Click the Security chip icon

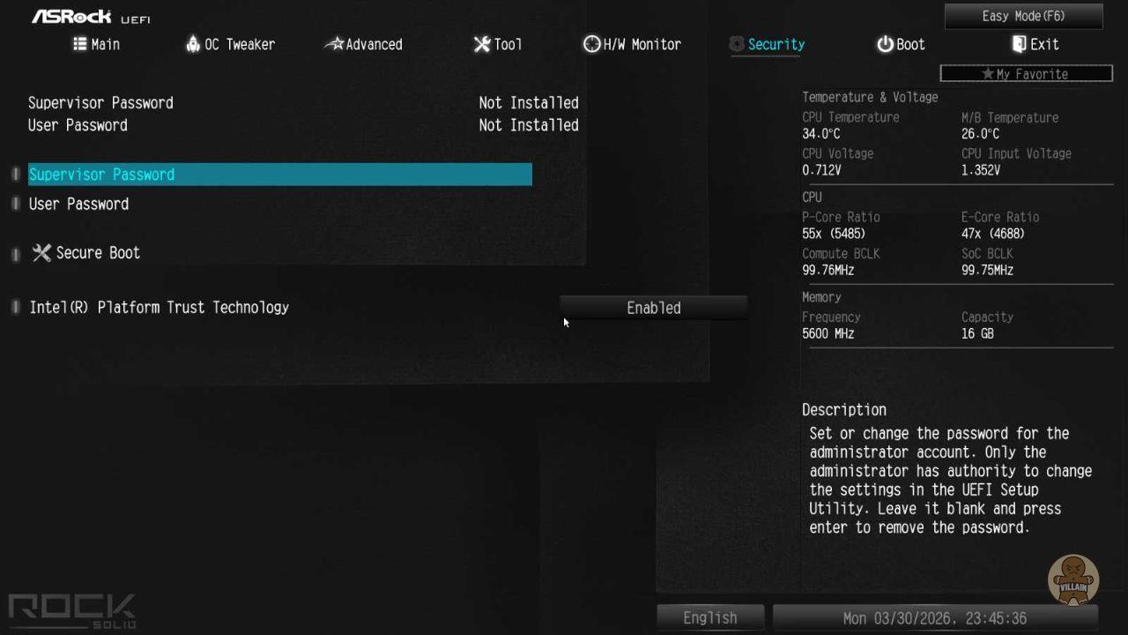point(737,44)
